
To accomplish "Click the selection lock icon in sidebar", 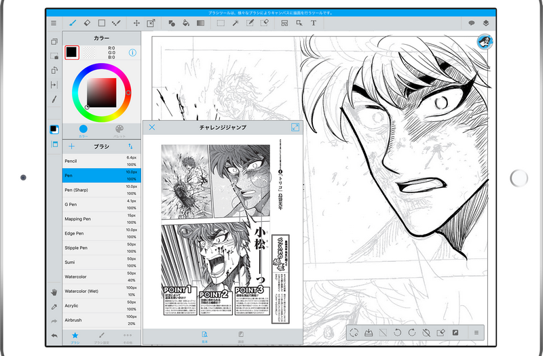I will tap(54, 56).
